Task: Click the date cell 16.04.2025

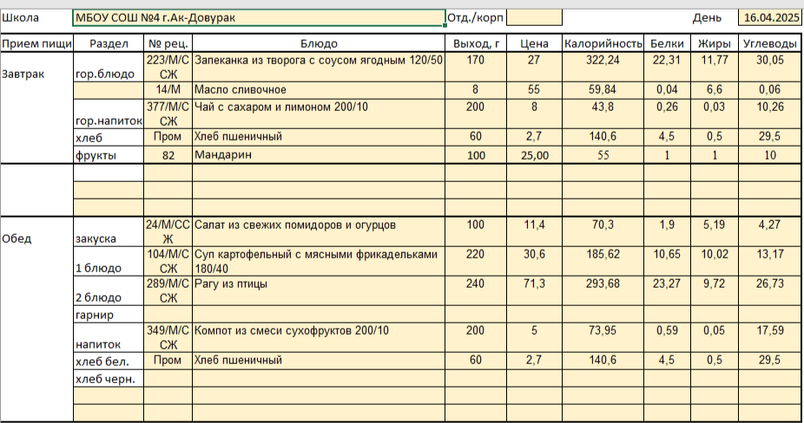Action: click(769, 18)
